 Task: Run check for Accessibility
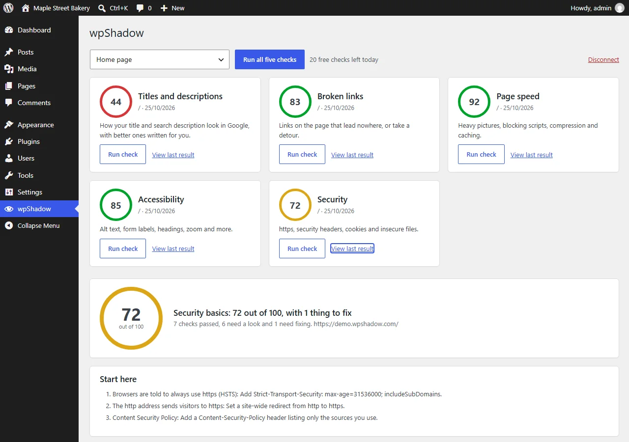point(123,249)
